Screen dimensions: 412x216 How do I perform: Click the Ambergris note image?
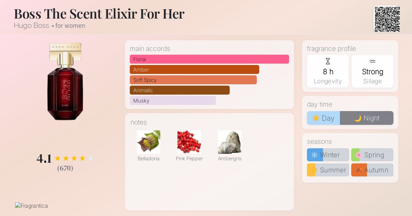230,142
